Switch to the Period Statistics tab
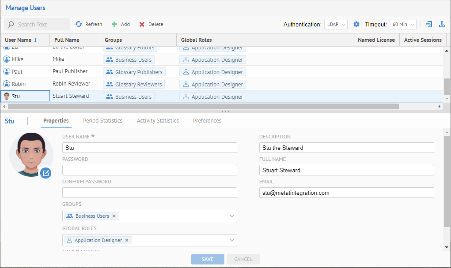The image size is (451, 268). [x=102, y=121]
